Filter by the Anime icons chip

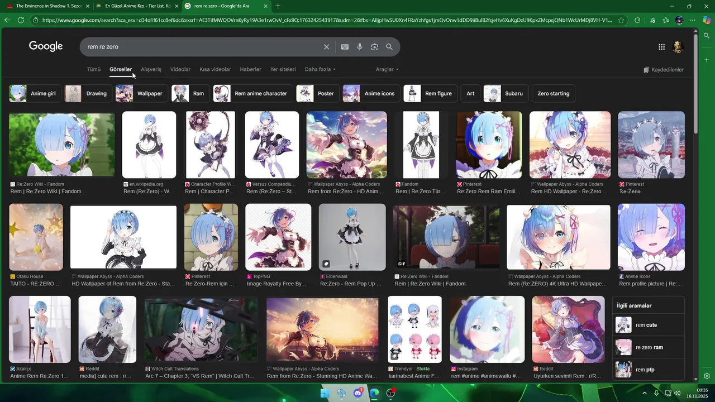[371, 93]
